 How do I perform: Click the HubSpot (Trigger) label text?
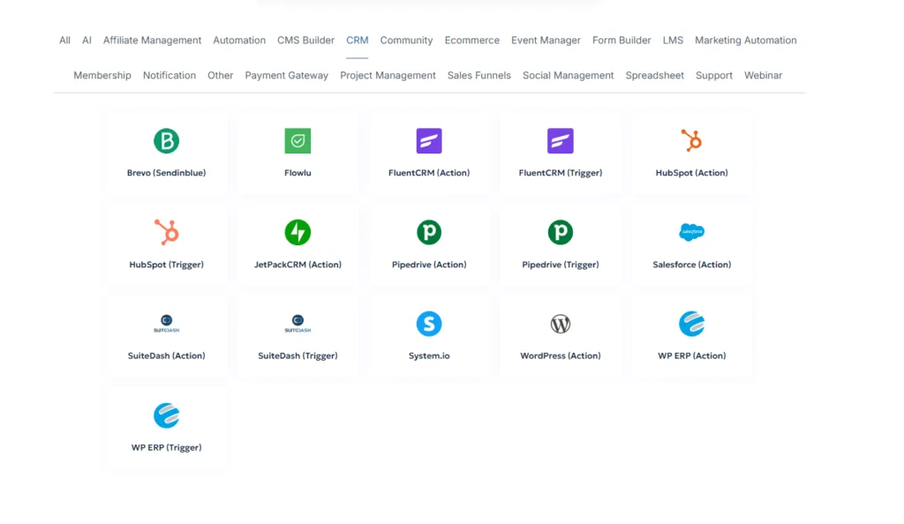click(x=167, y=265)
